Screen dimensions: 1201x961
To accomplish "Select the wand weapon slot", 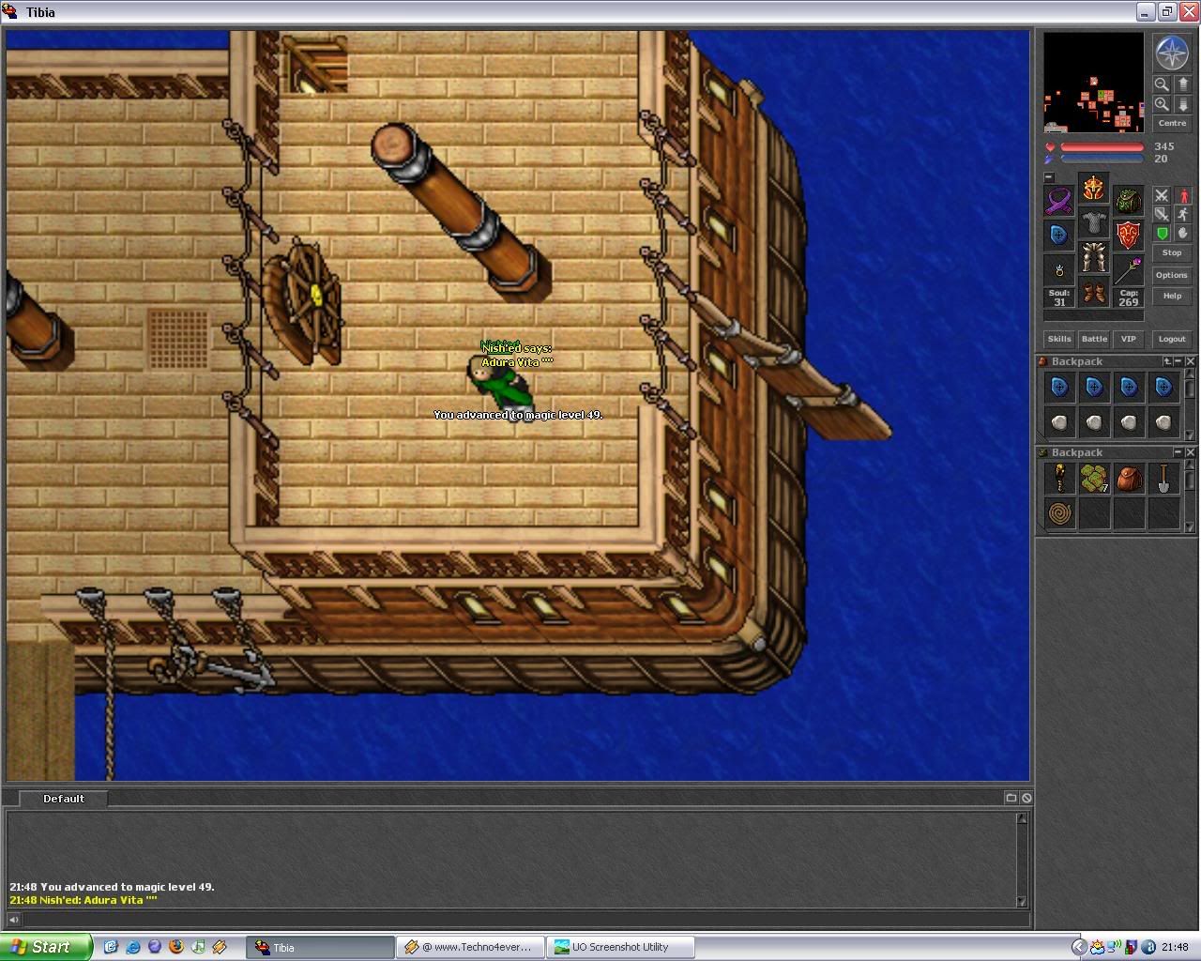I will pos(1129,270).
